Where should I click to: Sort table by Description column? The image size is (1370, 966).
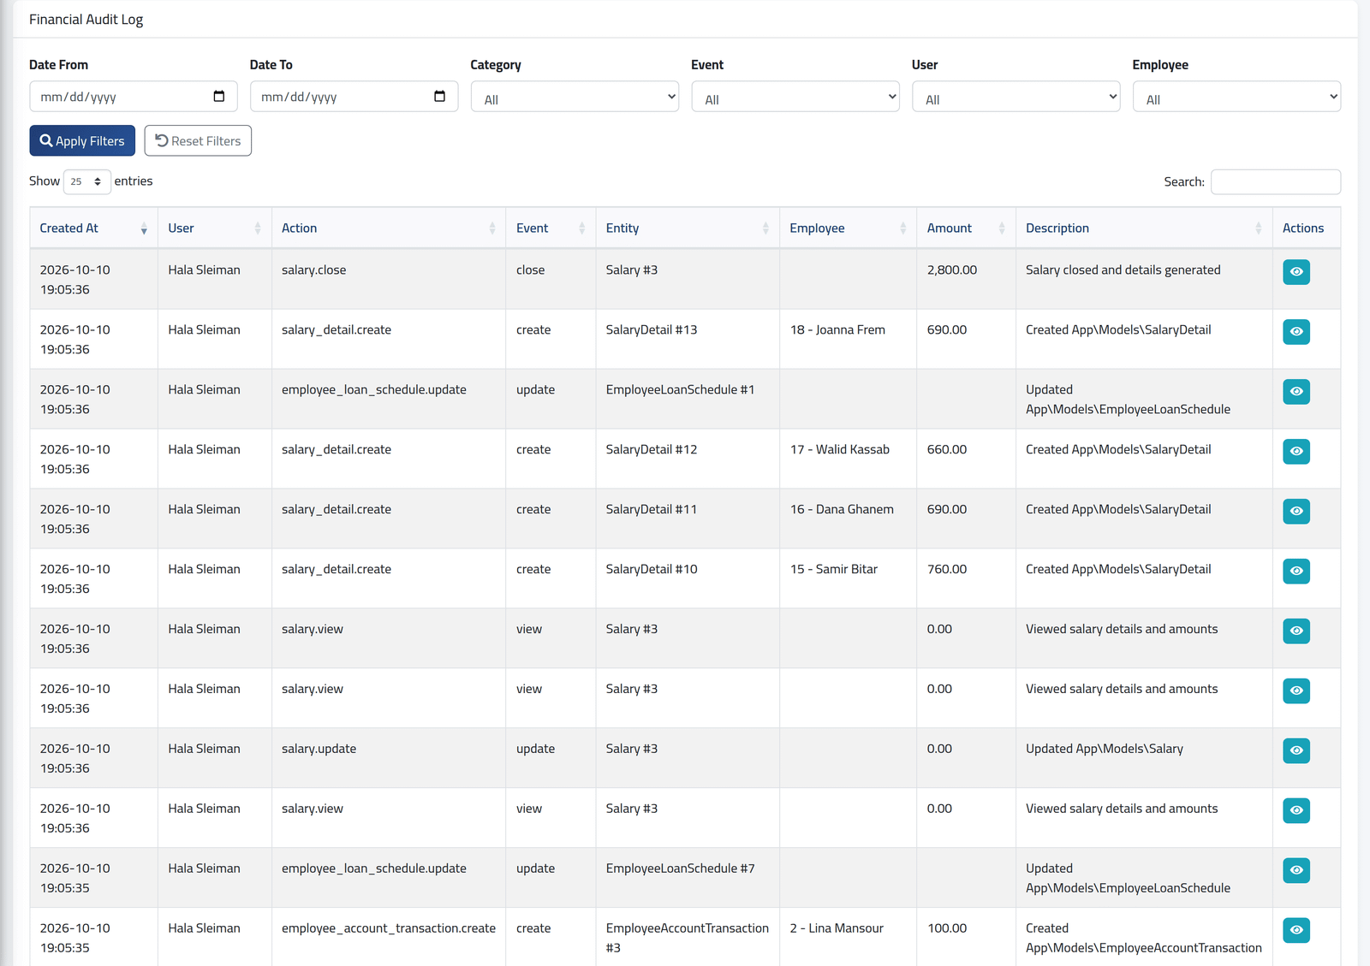(x=1144, y=228)
